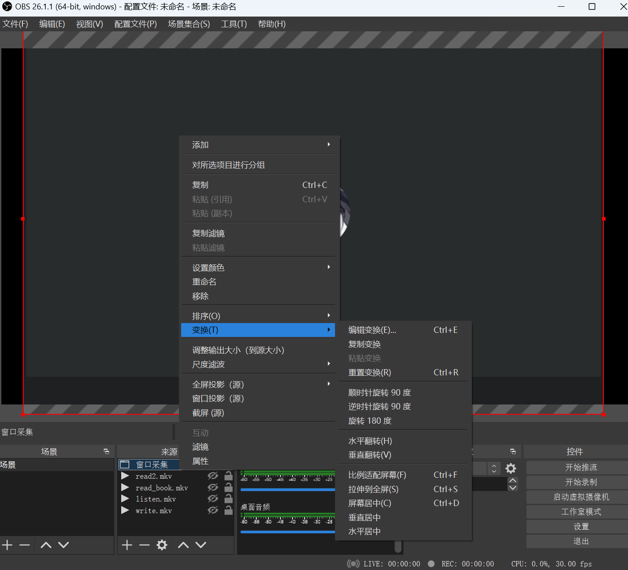Viewport: 628px width, 570px height.
Task: Select 水平翻转(H) in the transform submenu
Action: click(403, 441)
